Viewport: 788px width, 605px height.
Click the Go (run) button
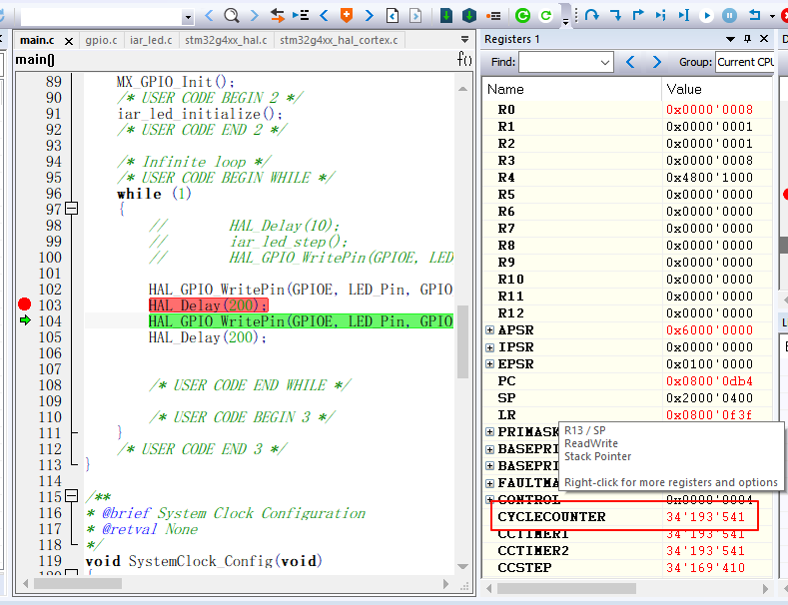706,16
